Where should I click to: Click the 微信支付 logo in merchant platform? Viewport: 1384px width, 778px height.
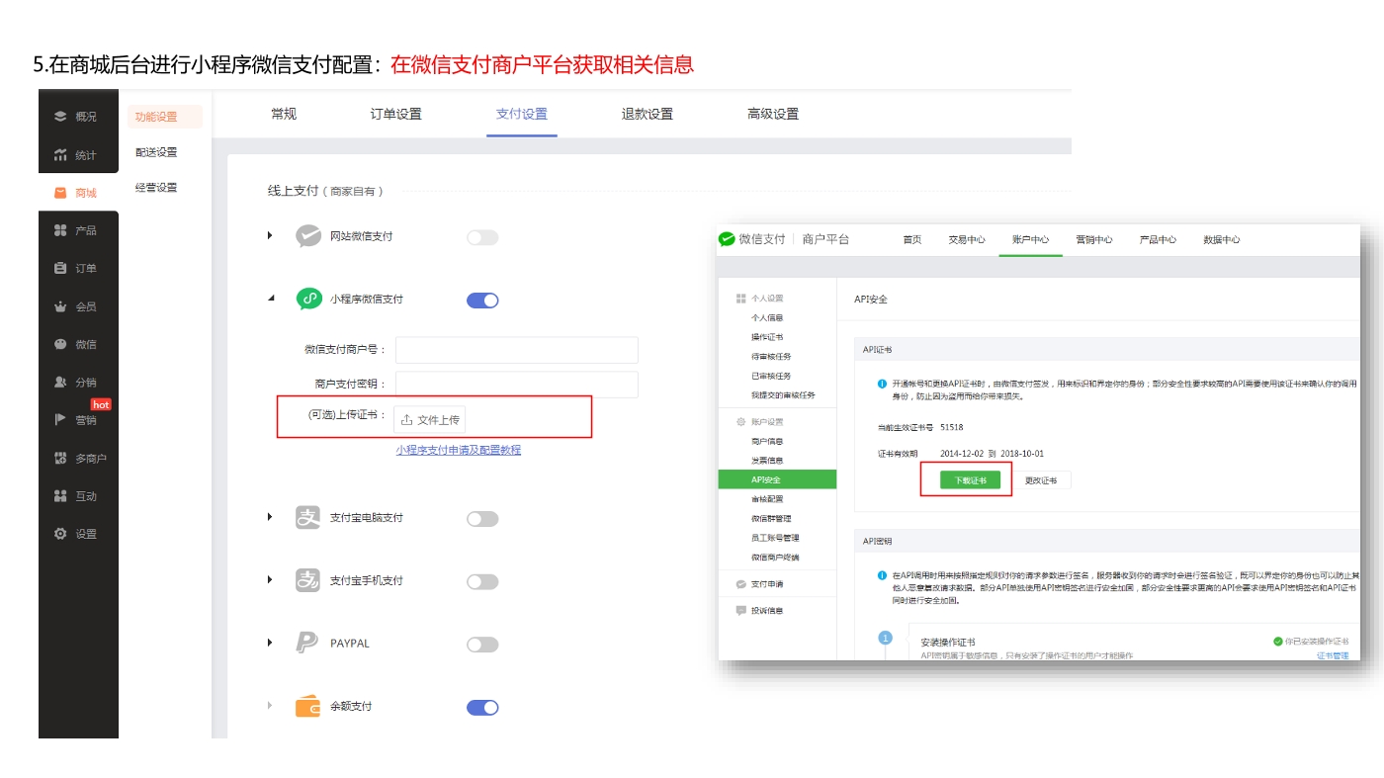tap(728, 239)
